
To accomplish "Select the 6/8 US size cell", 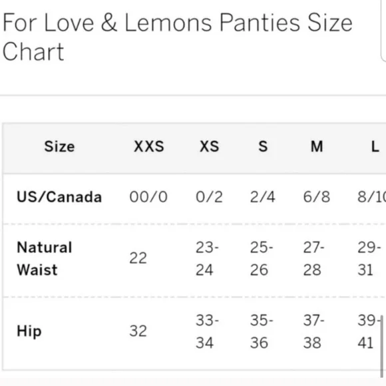I will click(x=317, y=197).
